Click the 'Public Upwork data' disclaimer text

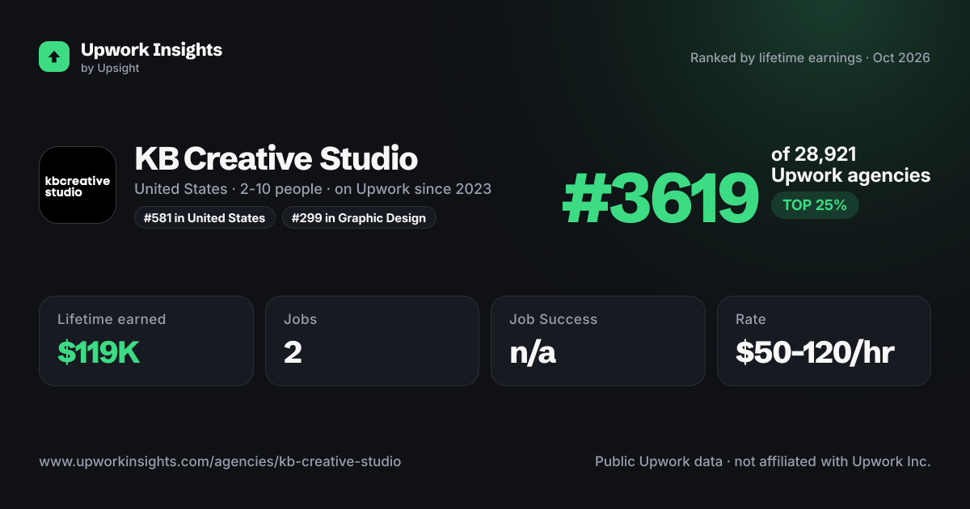coord(763,462)
